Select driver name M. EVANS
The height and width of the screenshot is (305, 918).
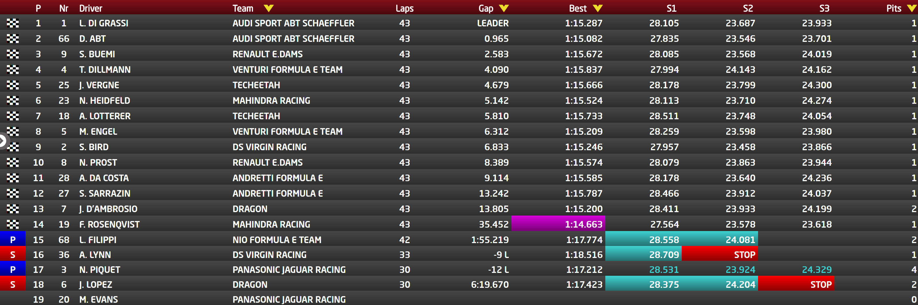(x=98, y=299)
